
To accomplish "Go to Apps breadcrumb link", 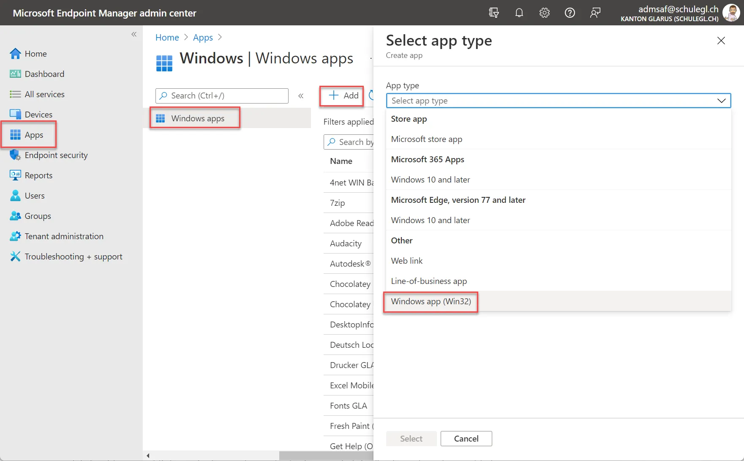I will coord(203,37).
